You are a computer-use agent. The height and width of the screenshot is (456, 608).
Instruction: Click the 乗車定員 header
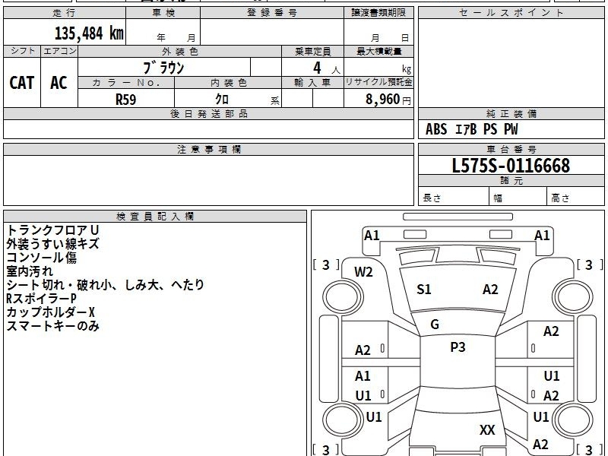pos(312,51)
